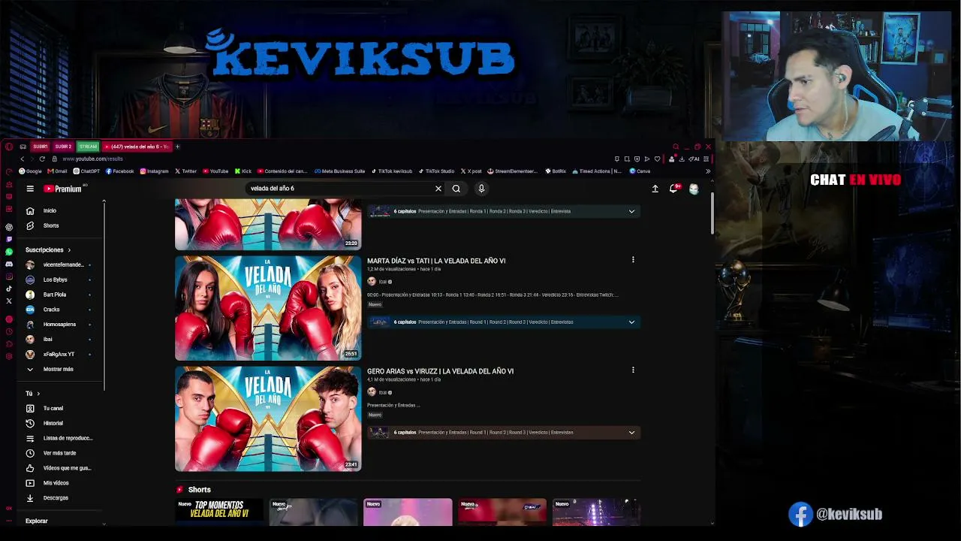Clear the search box text with X
Image resolution: width=961 pixels, height=541 pixels.
pos(438,189)
